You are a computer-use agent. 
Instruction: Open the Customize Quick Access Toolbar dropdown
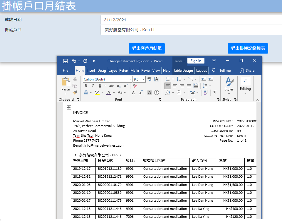click(94, 61)
